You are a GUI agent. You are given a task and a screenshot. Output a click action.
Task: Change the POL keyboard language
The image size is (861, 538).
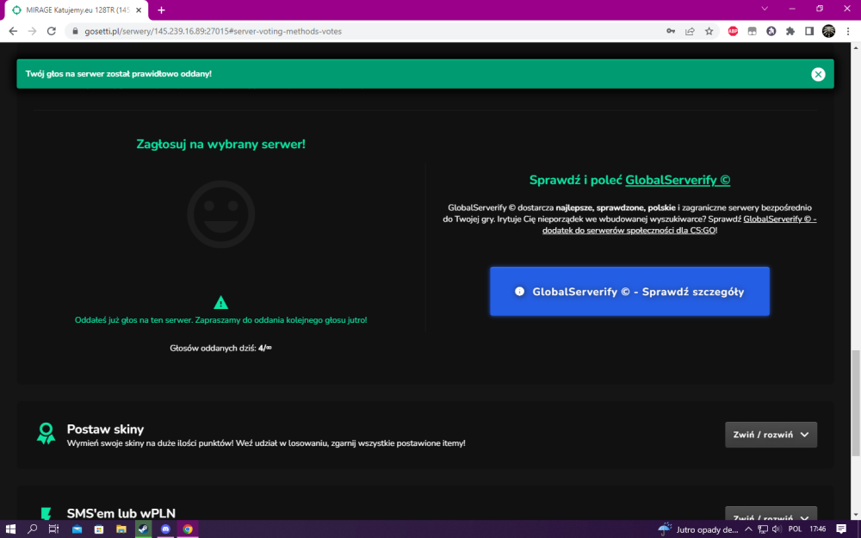pos(795,529)
